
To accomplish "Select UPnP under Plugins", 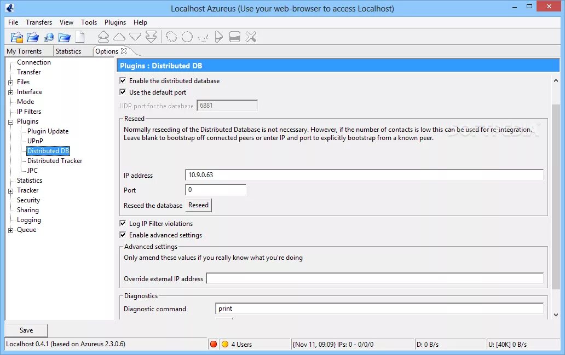I will [35, 141].
